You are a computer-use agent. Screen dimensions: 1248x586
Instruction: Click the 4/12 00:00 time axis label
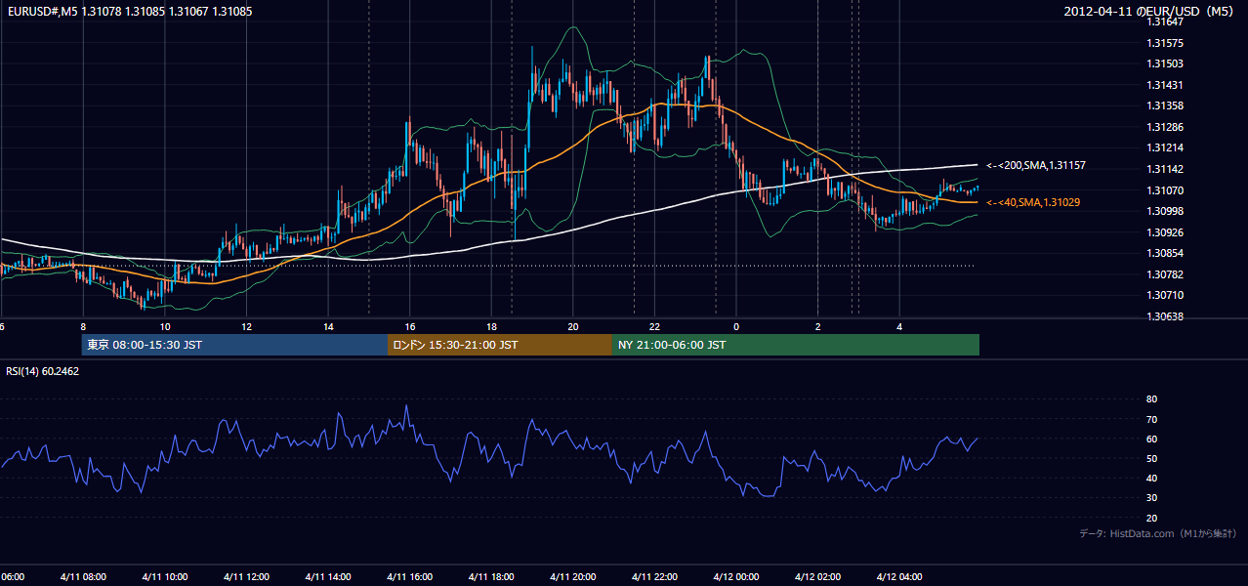[x=736, y=576]
